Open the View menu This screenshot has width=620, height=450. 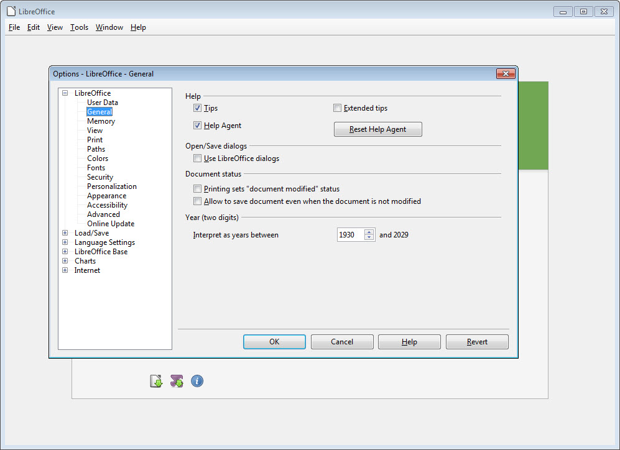click(x=55, y=27)
